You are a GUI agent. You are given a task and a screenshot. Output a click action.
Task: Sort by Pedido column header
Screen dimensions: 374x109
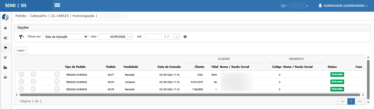111,67
